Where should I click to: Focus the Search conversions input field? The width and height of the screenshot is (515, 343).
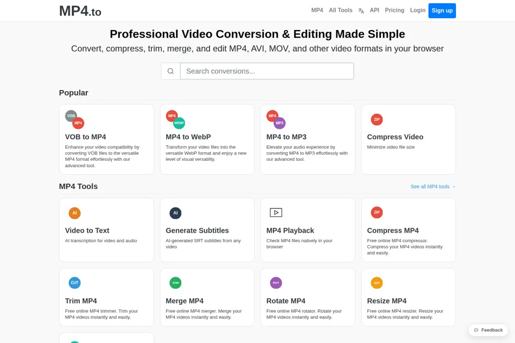267,71
